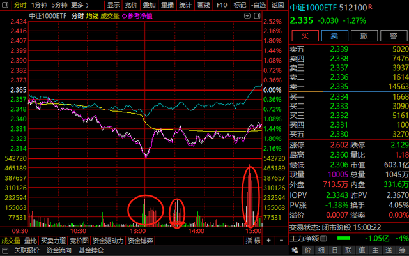The height and width of the screenshot is (256, 409).
Task: Click the 主力净额 settings icon
Action: pos(323,238)
